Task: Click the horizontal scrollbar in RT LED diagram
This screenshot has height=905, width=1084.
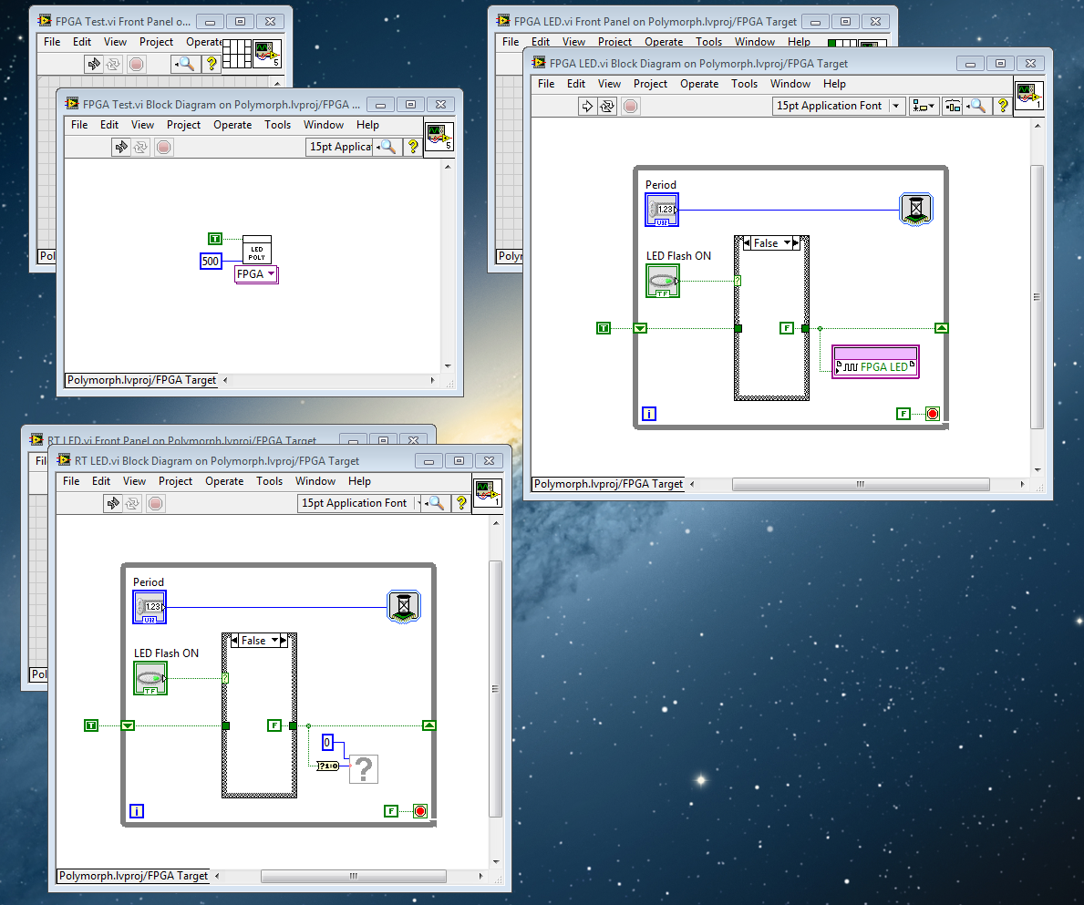Action: [351, 876]
